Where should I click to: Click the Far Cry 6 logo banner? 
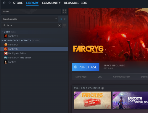pos(88,49)
